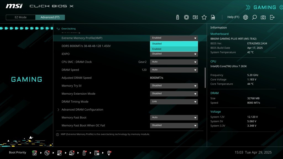Screen dimensions: 283x159
Task: Select the floppy disk boot priority device
Action: (97, 153)
